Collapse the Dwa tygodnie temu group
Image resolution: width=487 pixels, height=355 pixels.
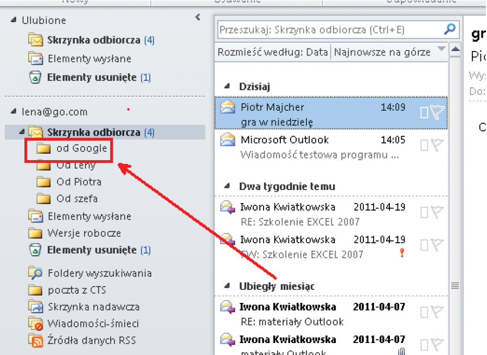point(227,186)
